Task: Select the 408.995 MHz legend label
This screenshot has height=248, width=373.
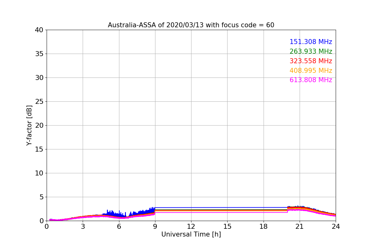Action: coord(311,71)
